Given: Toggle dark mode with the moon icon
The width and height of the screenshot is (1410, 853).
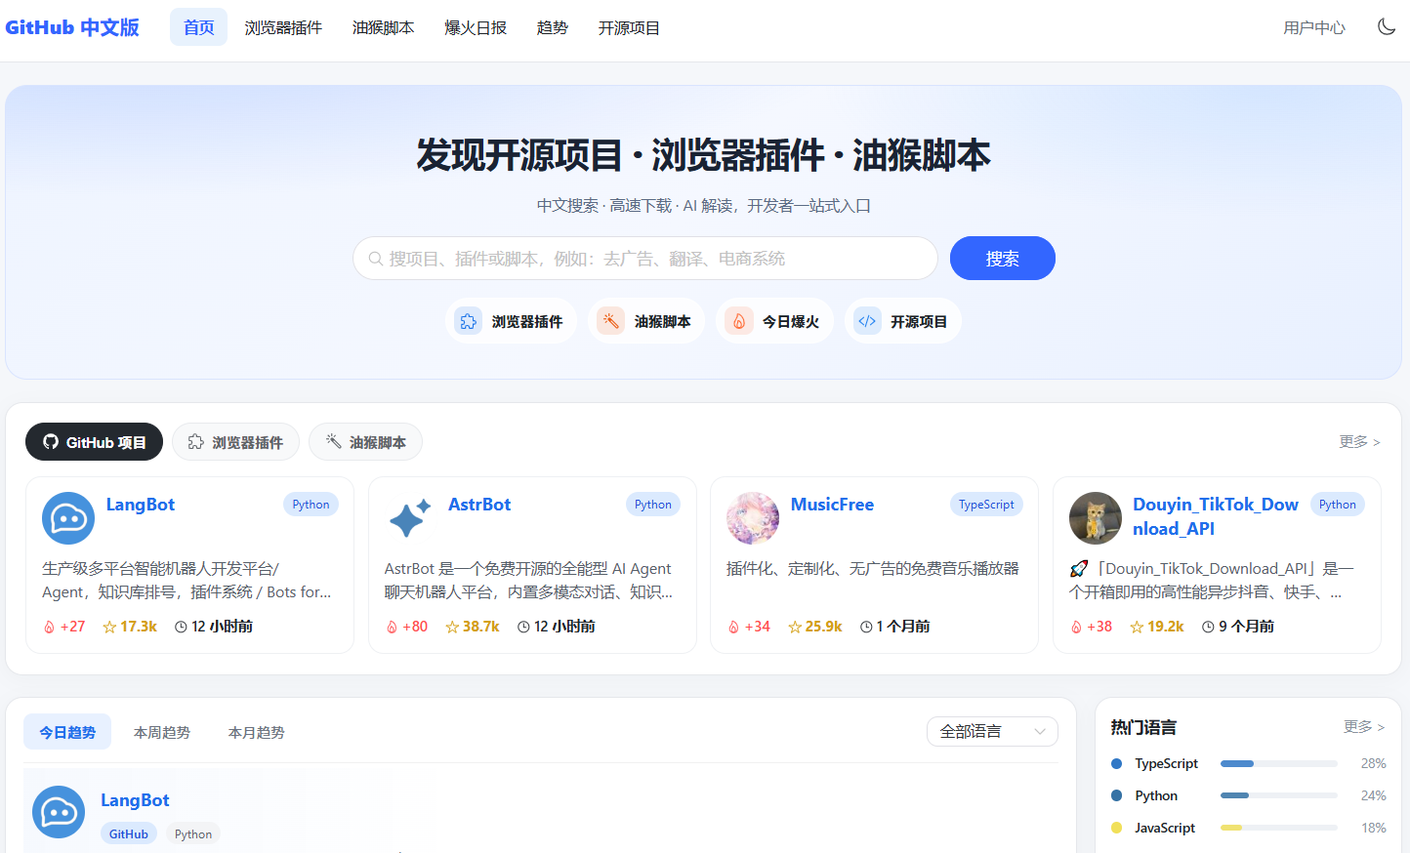Looking at the screenshot, I should coord(1387,26).
